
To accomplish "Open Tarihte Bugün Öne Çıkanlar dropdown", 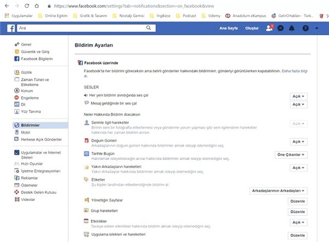I will coord(291,155).
